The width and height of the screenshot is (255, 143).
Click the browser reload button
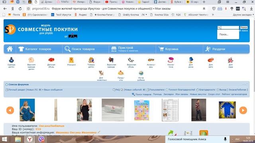[x=20, y=9]
